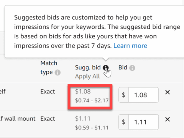This screenshot has height=138, width=184.
Task: Open the Learn more link
Action: [x=130, y=46]
